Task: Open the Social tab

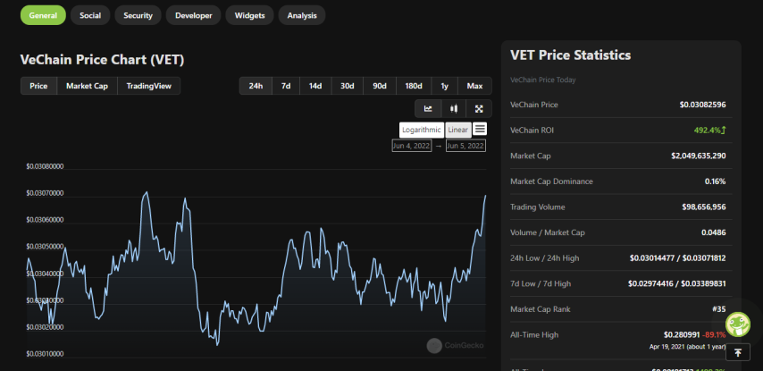Action: tap(90, 15)
